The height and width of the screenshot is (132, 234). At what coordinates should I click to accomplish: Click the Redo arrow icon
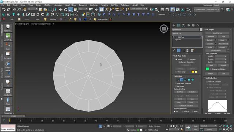point(9,10)
